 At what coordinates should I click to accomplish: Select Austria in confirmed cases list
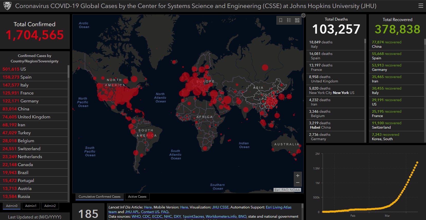(34, 188)
